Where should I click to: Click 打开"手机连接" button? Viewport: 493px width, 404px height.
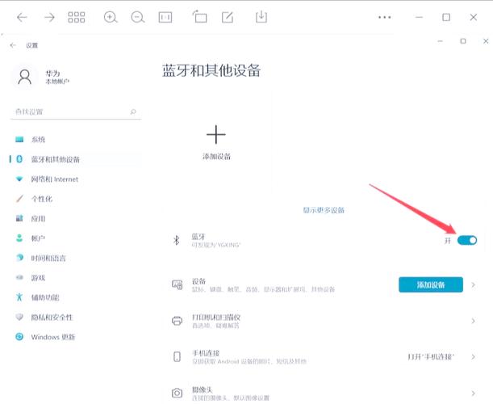(431, 357)
